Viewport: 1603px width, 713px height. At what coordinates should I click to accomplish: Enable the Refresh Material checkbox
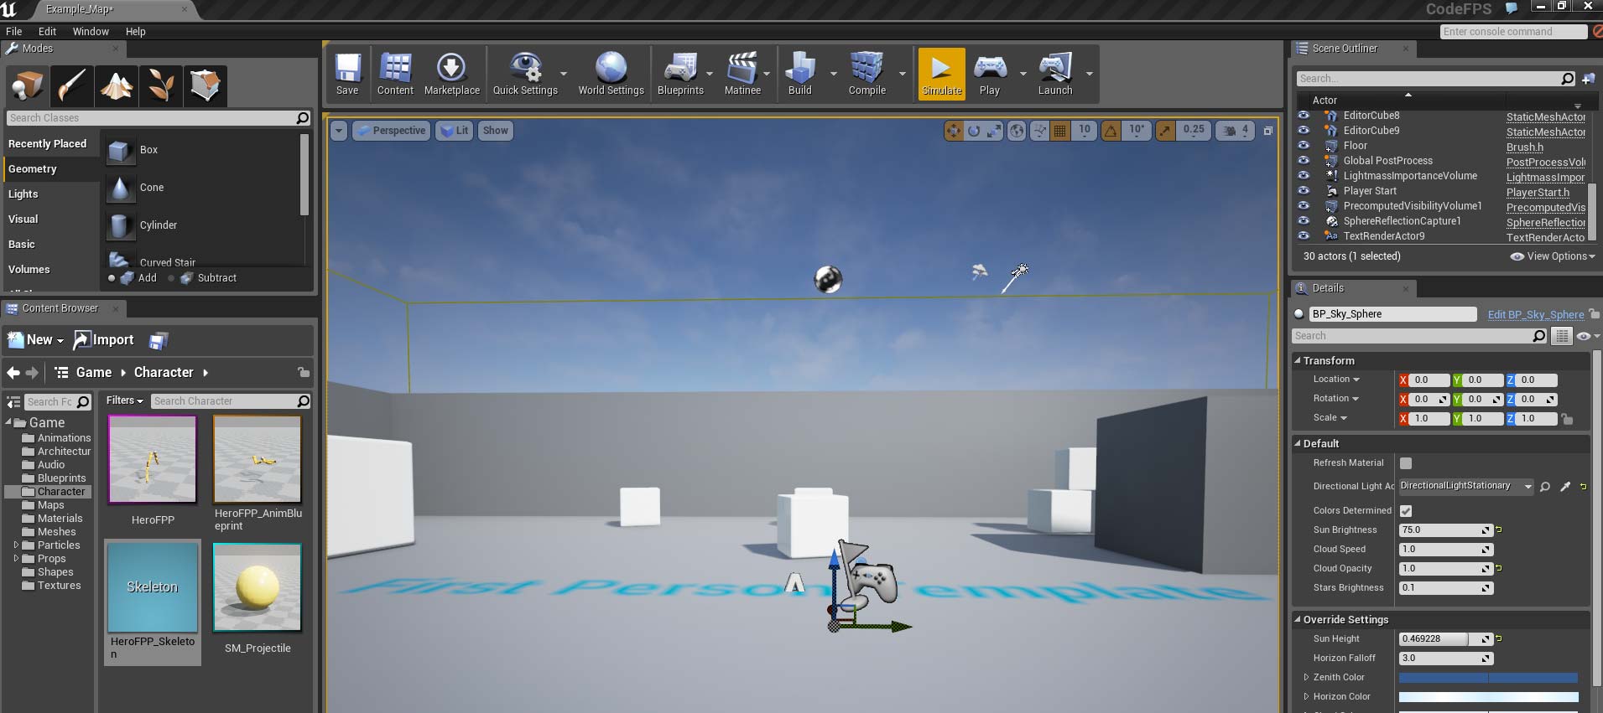(1406, 463)
